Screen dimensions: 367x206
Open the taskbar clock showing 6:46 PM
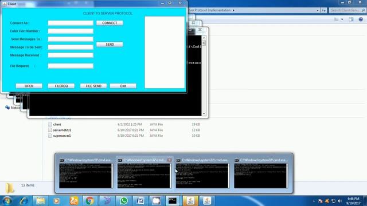(x=353, y=201)
